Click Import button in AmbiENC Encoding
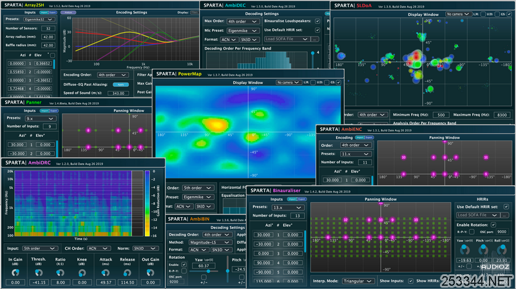Screen dimensions: 516x289 click(x=359, y=137)
